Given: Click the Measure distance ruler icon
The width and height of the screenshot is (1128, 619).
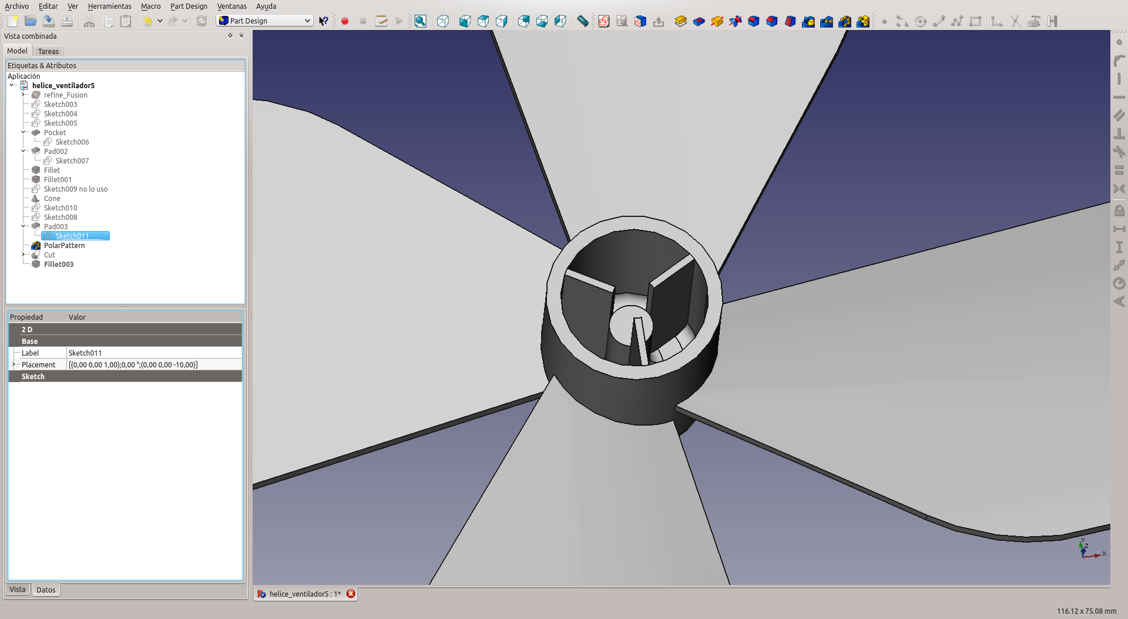Looking at the screenshot, I should pos(582,21).
